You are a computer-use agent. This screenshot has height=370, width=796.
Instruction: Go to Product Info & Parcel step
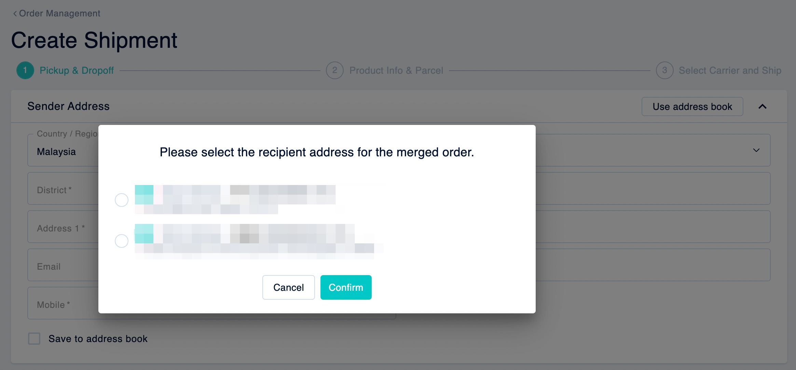tap(396, 70)
